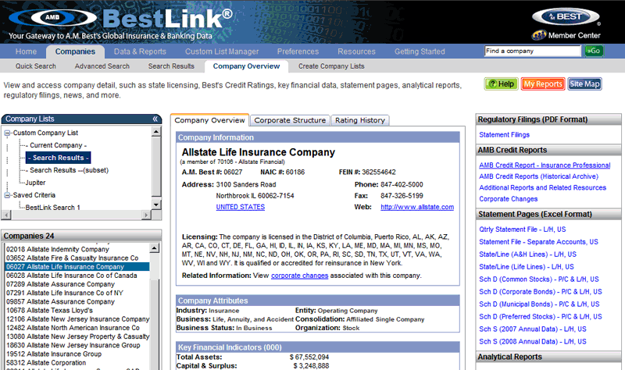Open Sch D (Corporate Bonds) link
Screen dimensions: 625x370
[x=541, y=291]
